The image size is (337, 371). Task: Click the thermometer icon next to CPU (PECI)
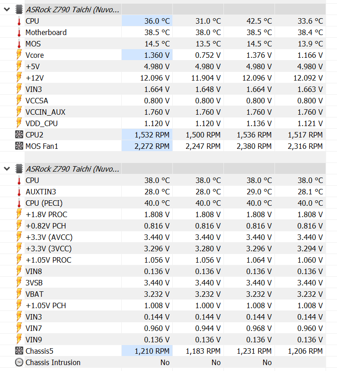[x=19, y=203]
